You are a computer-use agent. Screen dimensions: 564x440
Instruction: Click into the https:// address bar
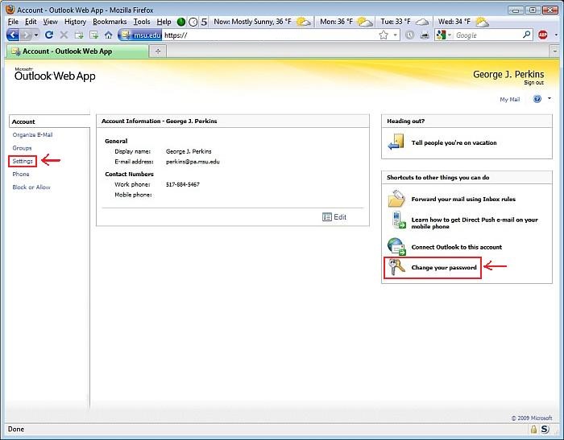pos(270,35)
